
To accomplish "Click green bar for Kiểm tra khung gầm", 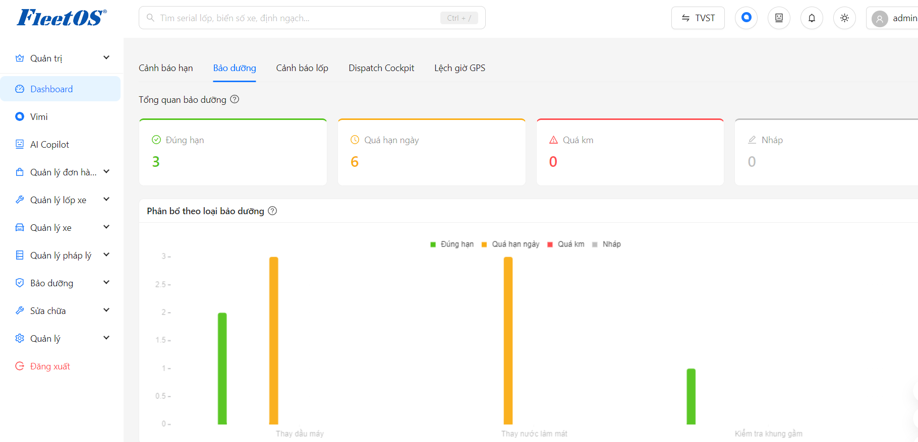I will [691, 397].
